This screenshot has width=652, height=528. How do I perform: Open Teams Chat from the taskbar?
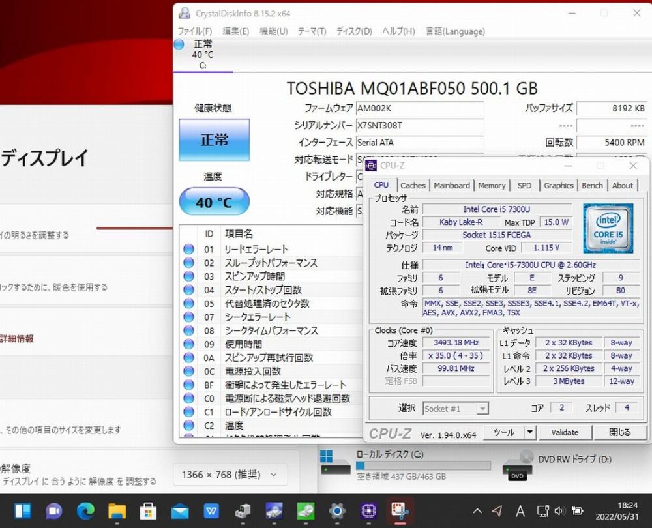pos(54,510)
